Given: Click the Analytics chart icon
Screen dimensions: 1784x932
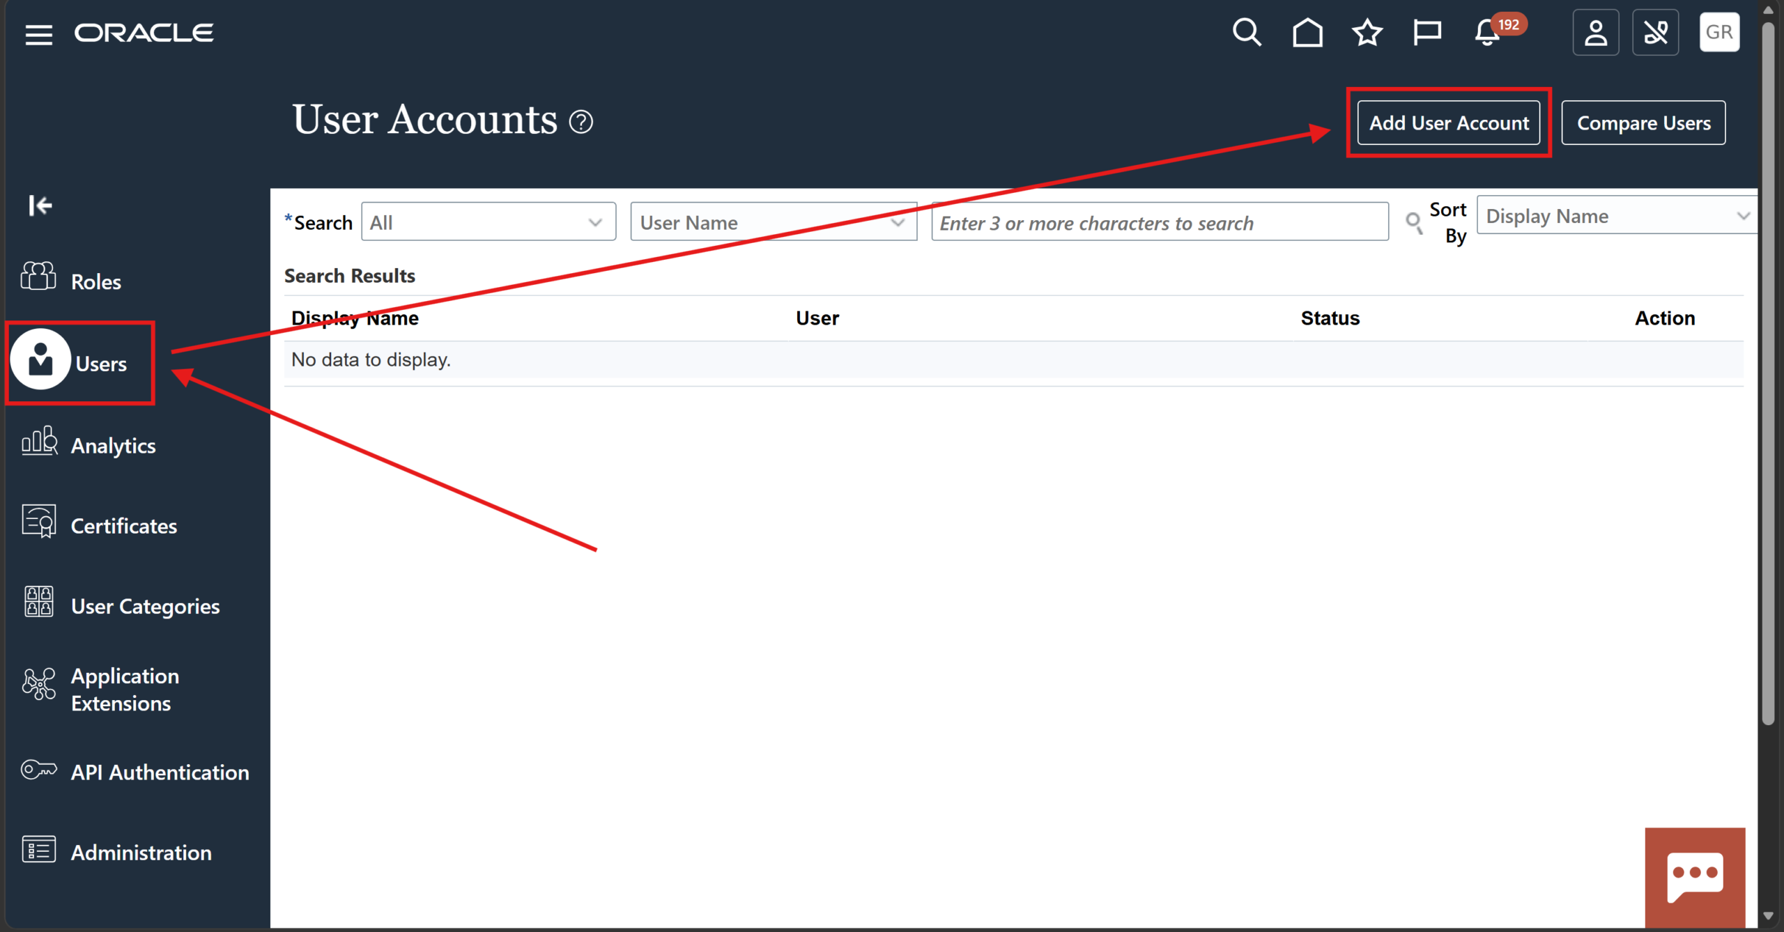Looking at the screenshot, I should click(39, 441).
